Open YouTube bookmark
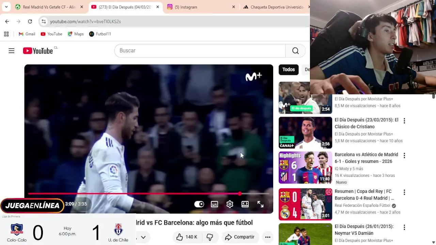This screenshot has width=436, height=245. pyautogui.click(x=51, y=34)
